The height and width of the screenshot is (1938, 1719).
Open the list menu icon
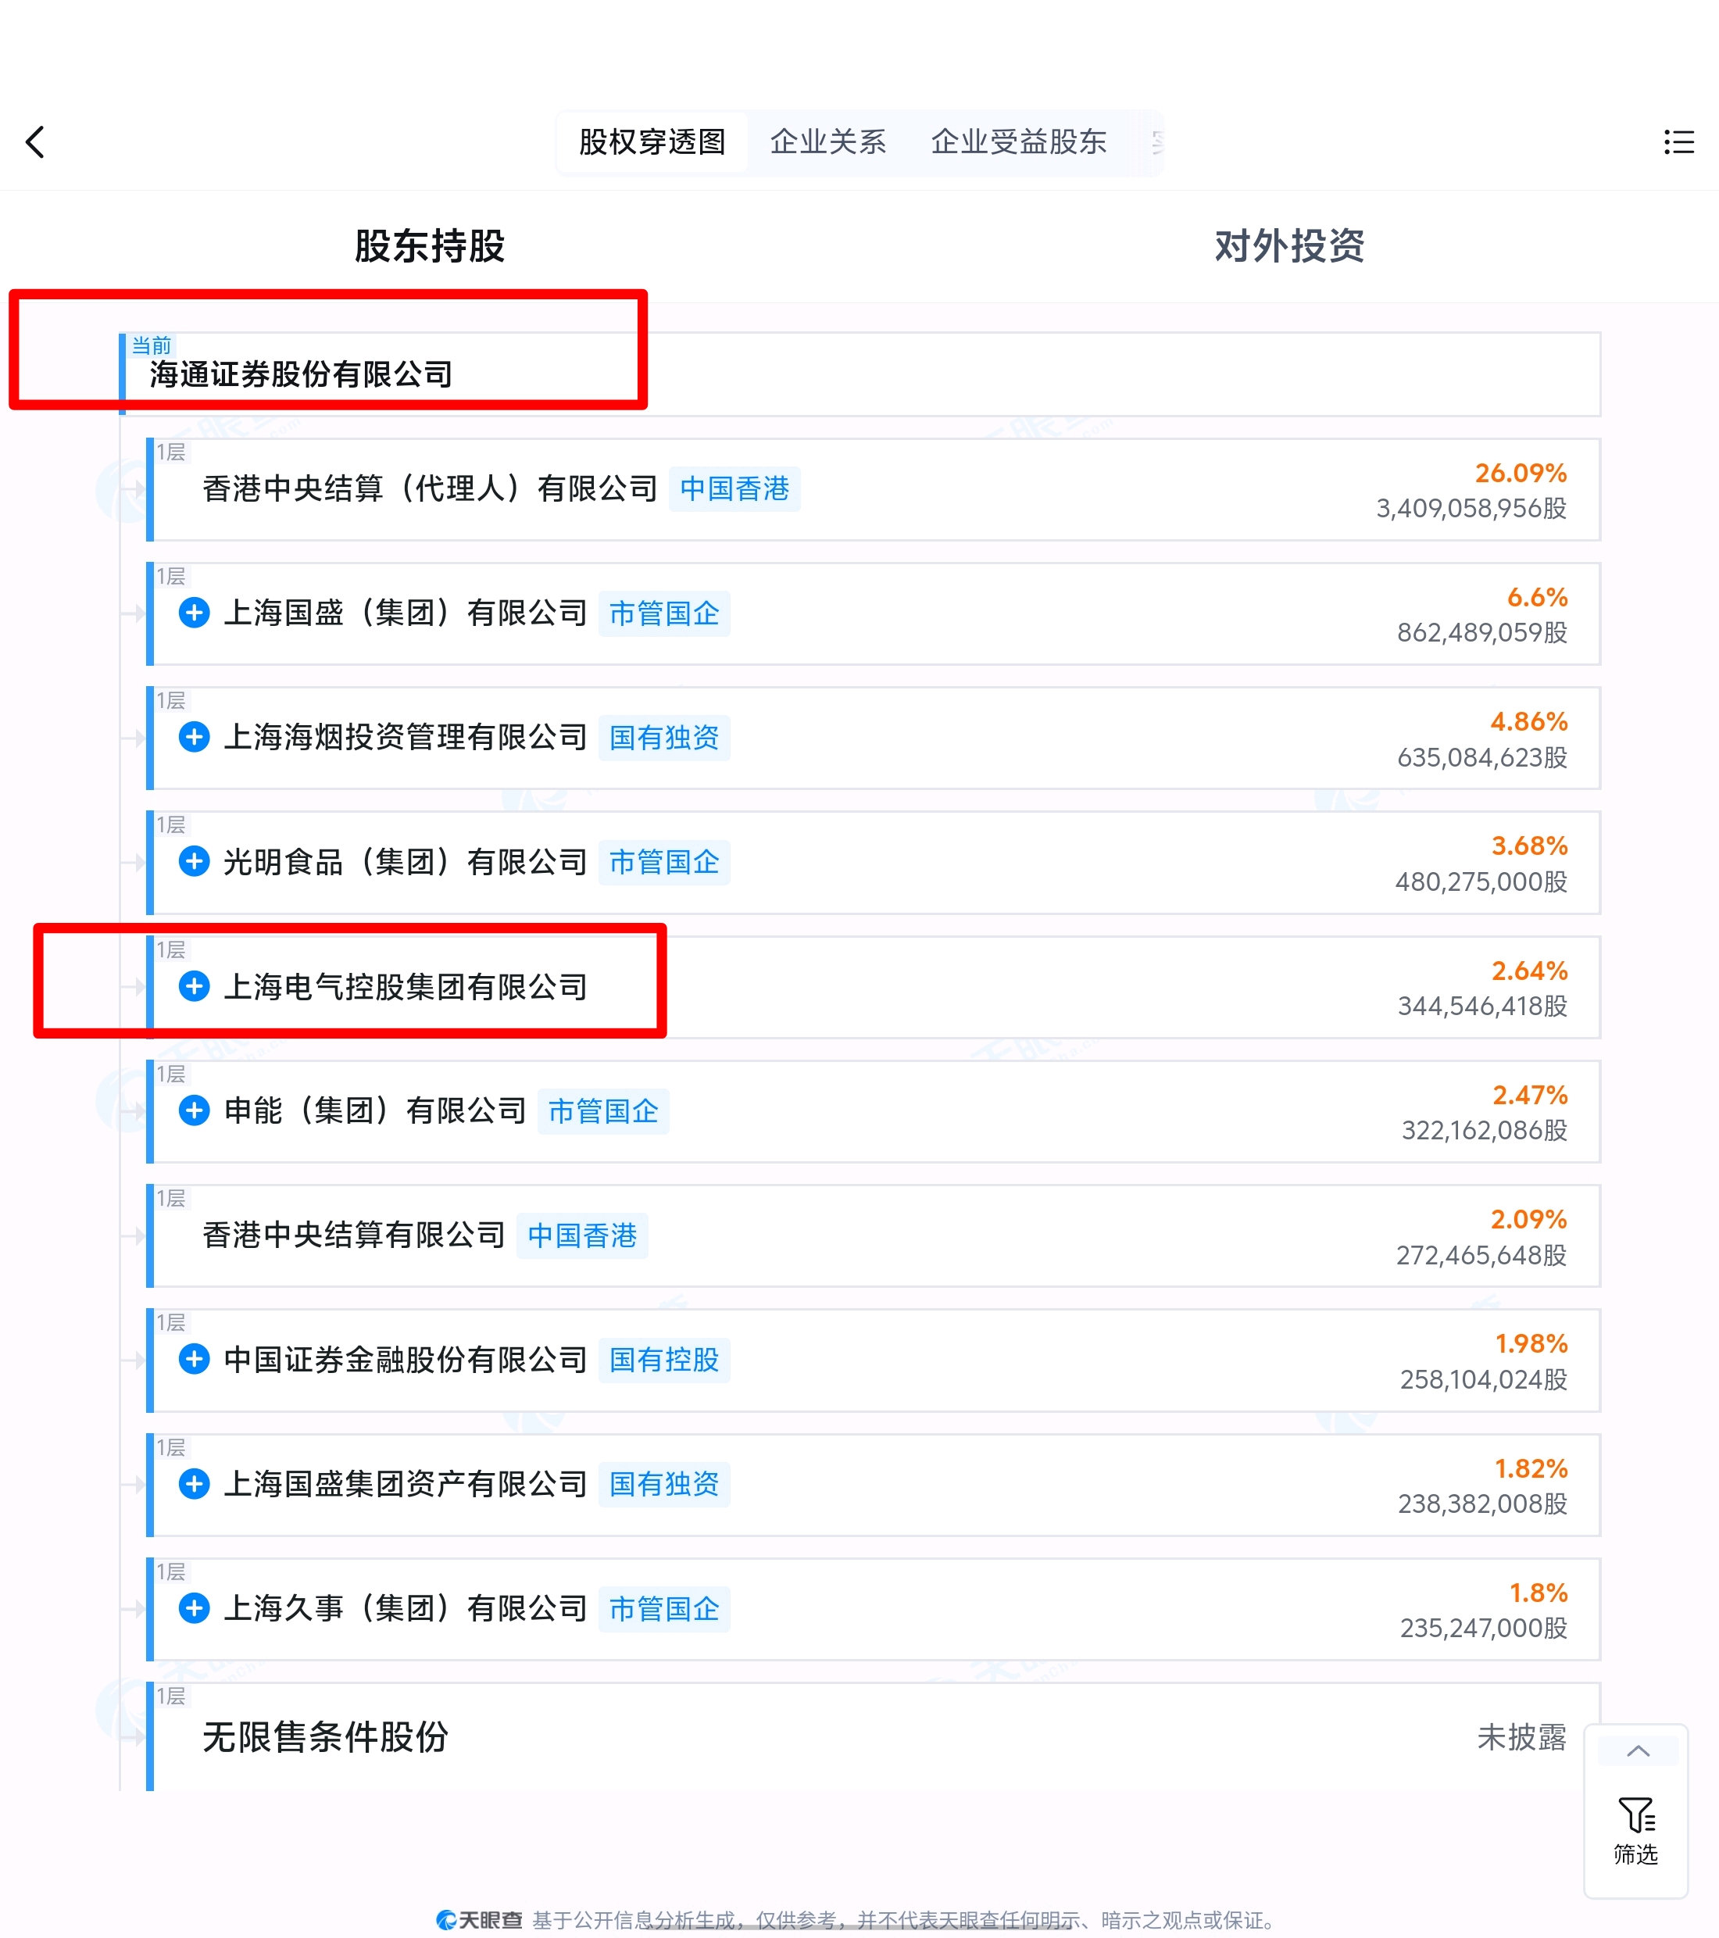coord(1678,142)
